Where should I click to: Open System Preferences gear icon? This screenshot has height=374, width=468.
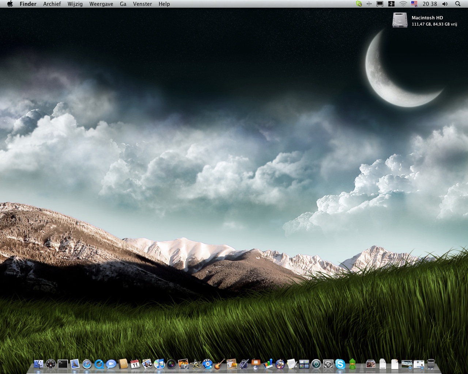pos(328,364)
